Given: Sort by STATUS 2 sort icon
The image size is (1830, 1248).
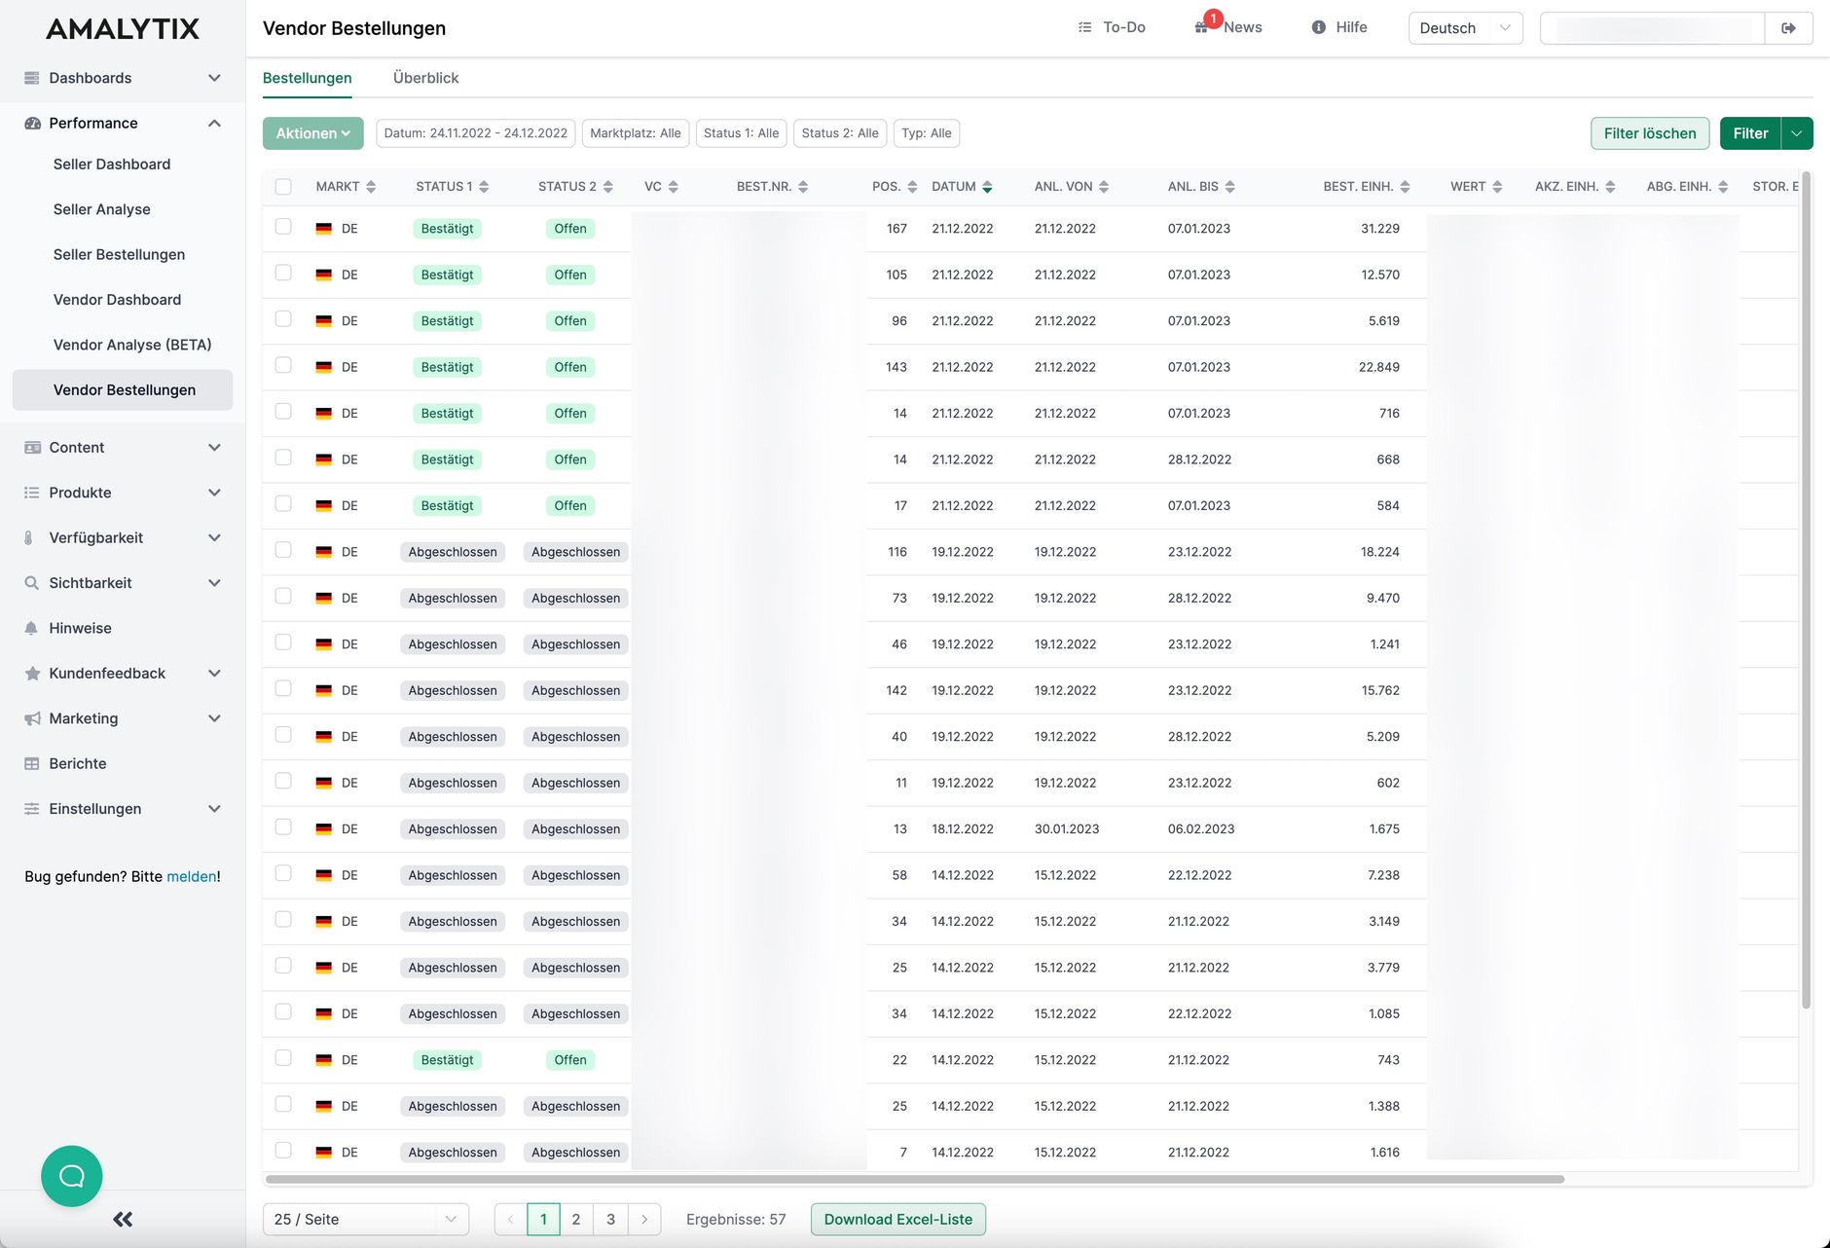Looking at the screenshot, I should [x=607, y=187].
